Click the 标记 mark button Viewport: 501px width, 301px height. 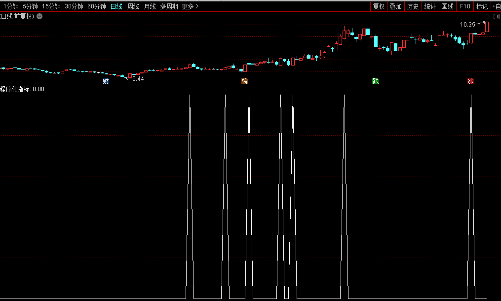click(x=482, y=6)
